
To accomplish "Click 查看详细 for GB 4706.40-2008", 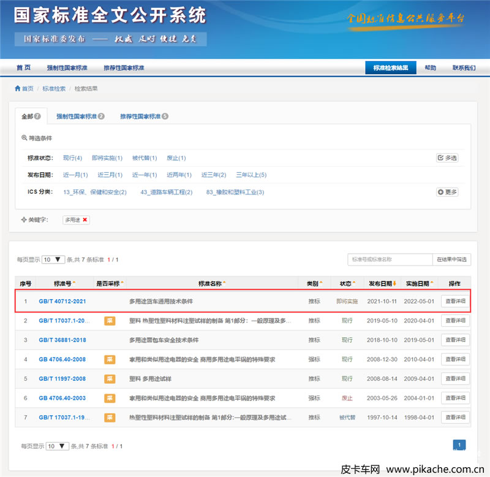I will (x=455, y=359).
